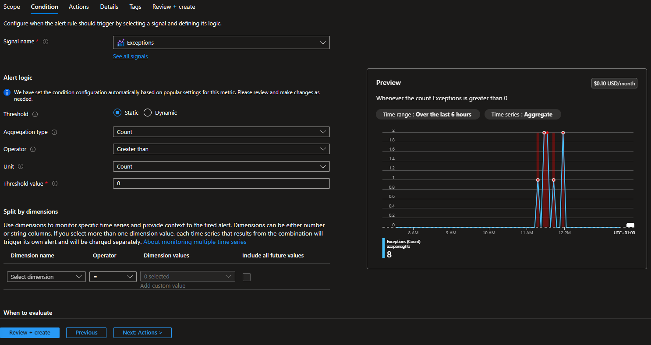Image resolution: width=651 pixels, height=345 pixels.
Task: Click info icon beside Threshold label
Action: (x=35, y=114)
